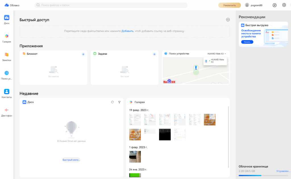Click the Добавить link
The height and width of the screenshot is (179, 291).
click(127, 31)
